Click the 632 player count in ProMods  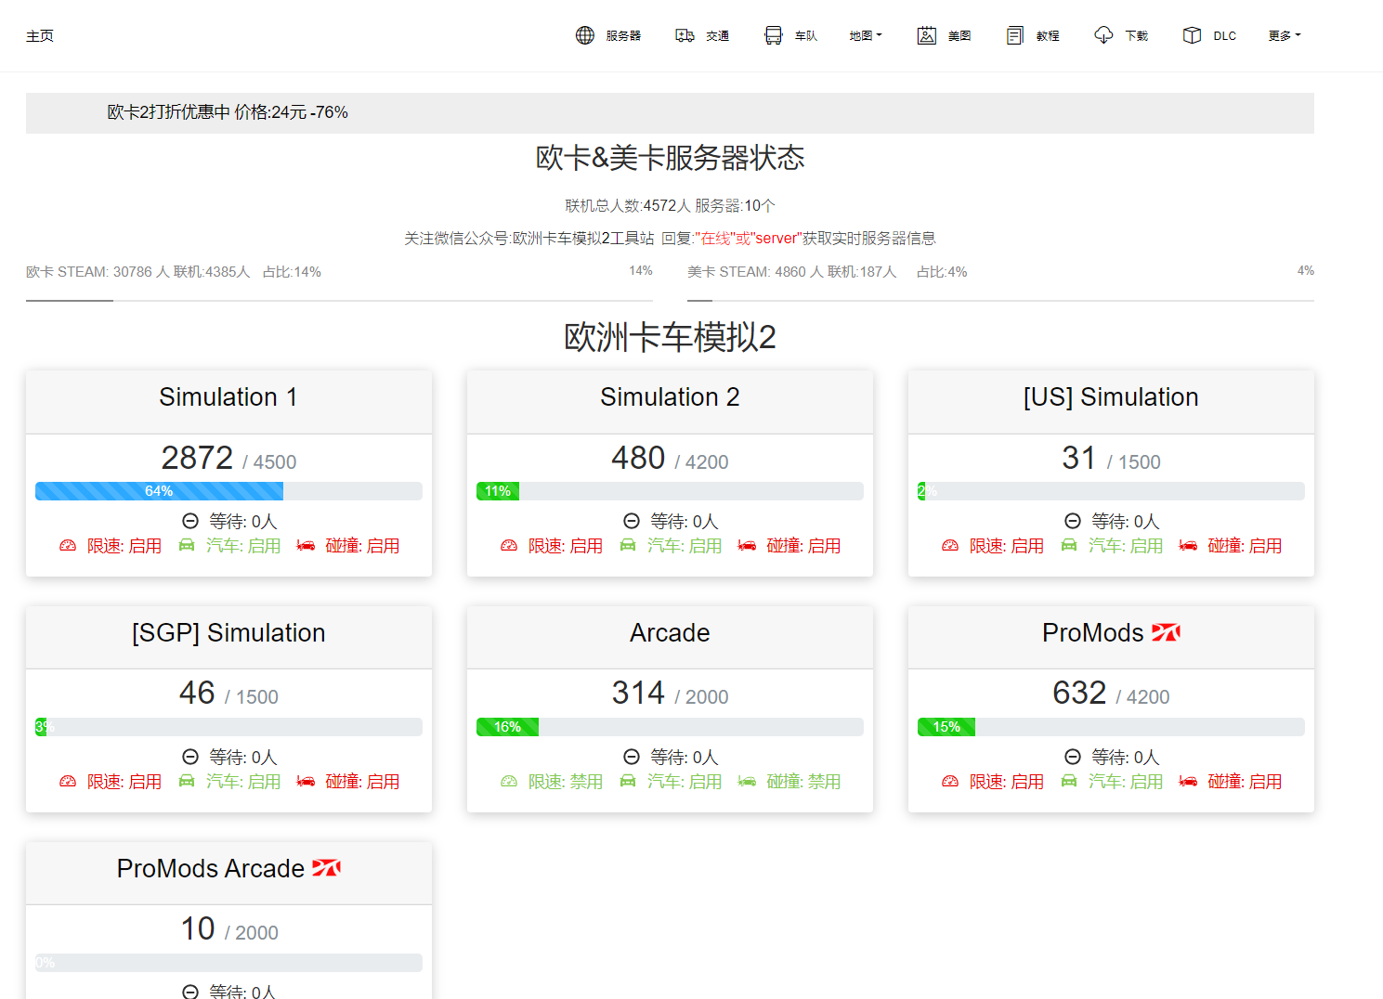pos(1079,693)
